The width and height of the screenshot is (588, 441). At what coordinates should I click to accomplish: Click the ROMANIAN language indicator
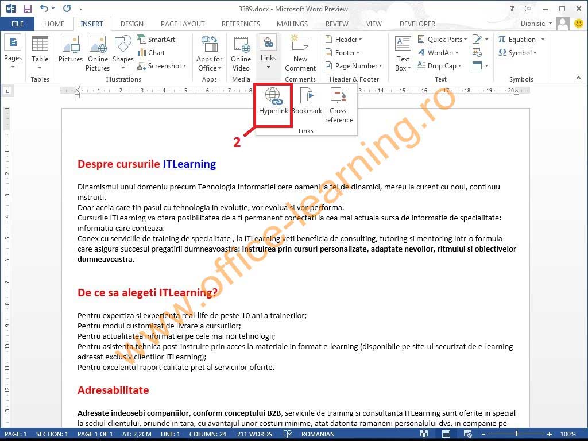pyautogui.click(x=318, y=434)
